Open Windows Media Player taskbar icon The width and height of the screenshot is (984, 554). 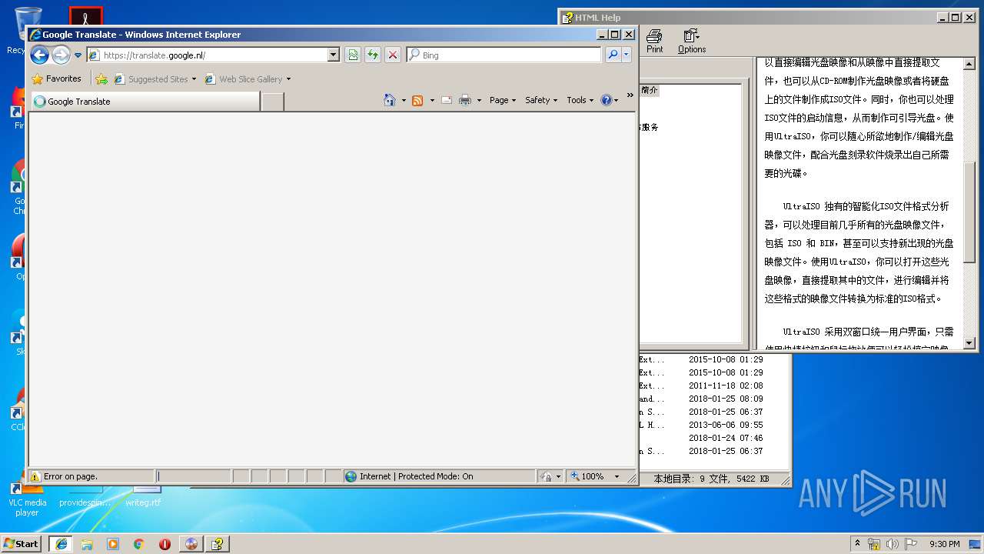tap(113, 543)
